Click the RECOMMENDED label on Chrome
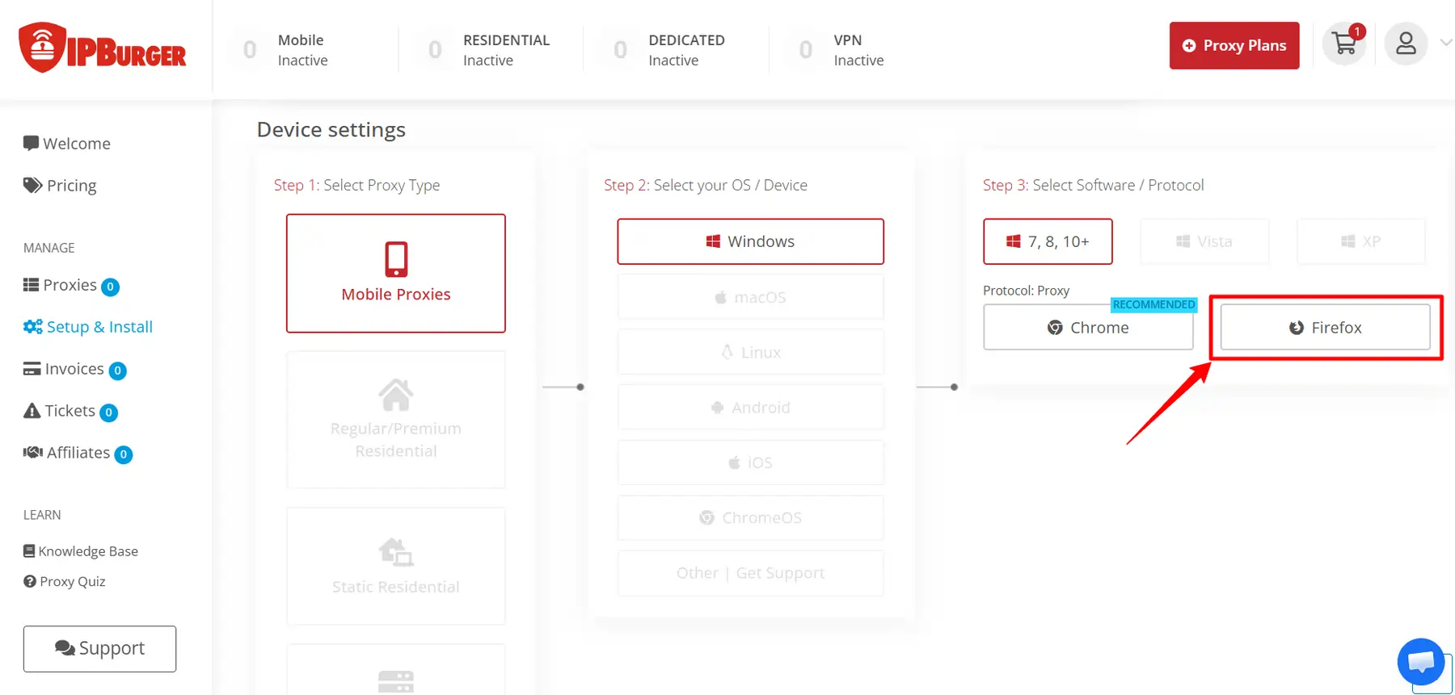Screen dimensions: 1455x695 point(1153,304)
